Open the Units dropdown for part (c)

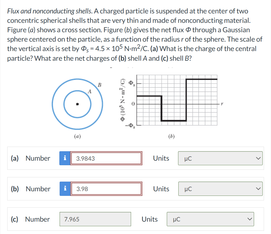pyautogui.click(x=210, y=219)
